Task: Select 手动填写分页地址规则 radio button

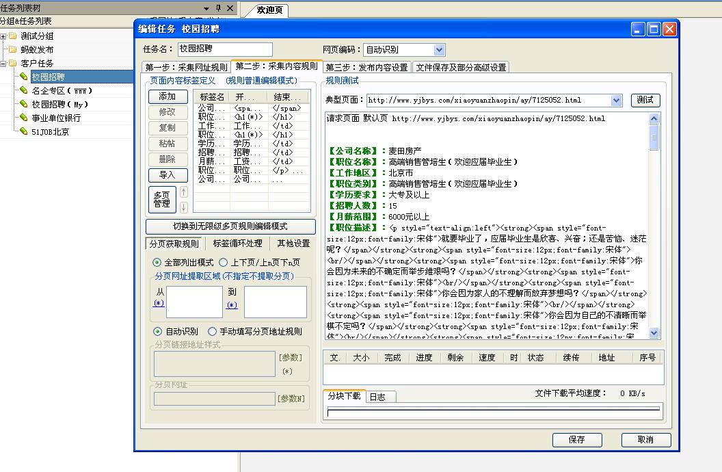Action: (212, 331)
